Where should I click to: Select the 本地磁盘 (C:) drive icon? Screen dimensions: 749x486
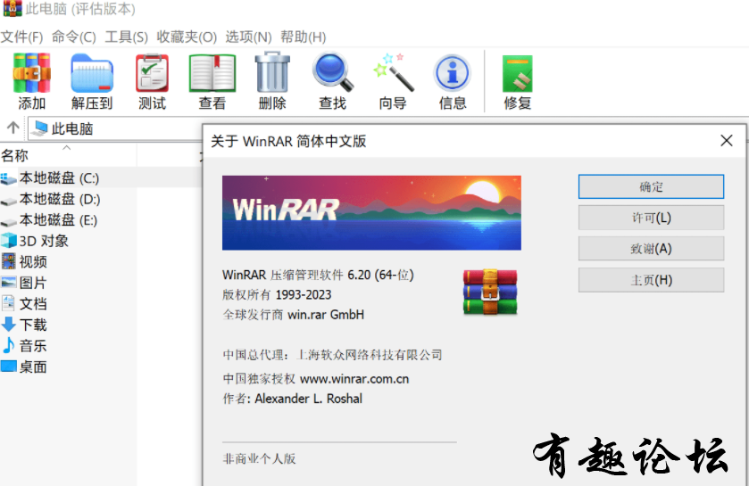(x=9, y=179)
